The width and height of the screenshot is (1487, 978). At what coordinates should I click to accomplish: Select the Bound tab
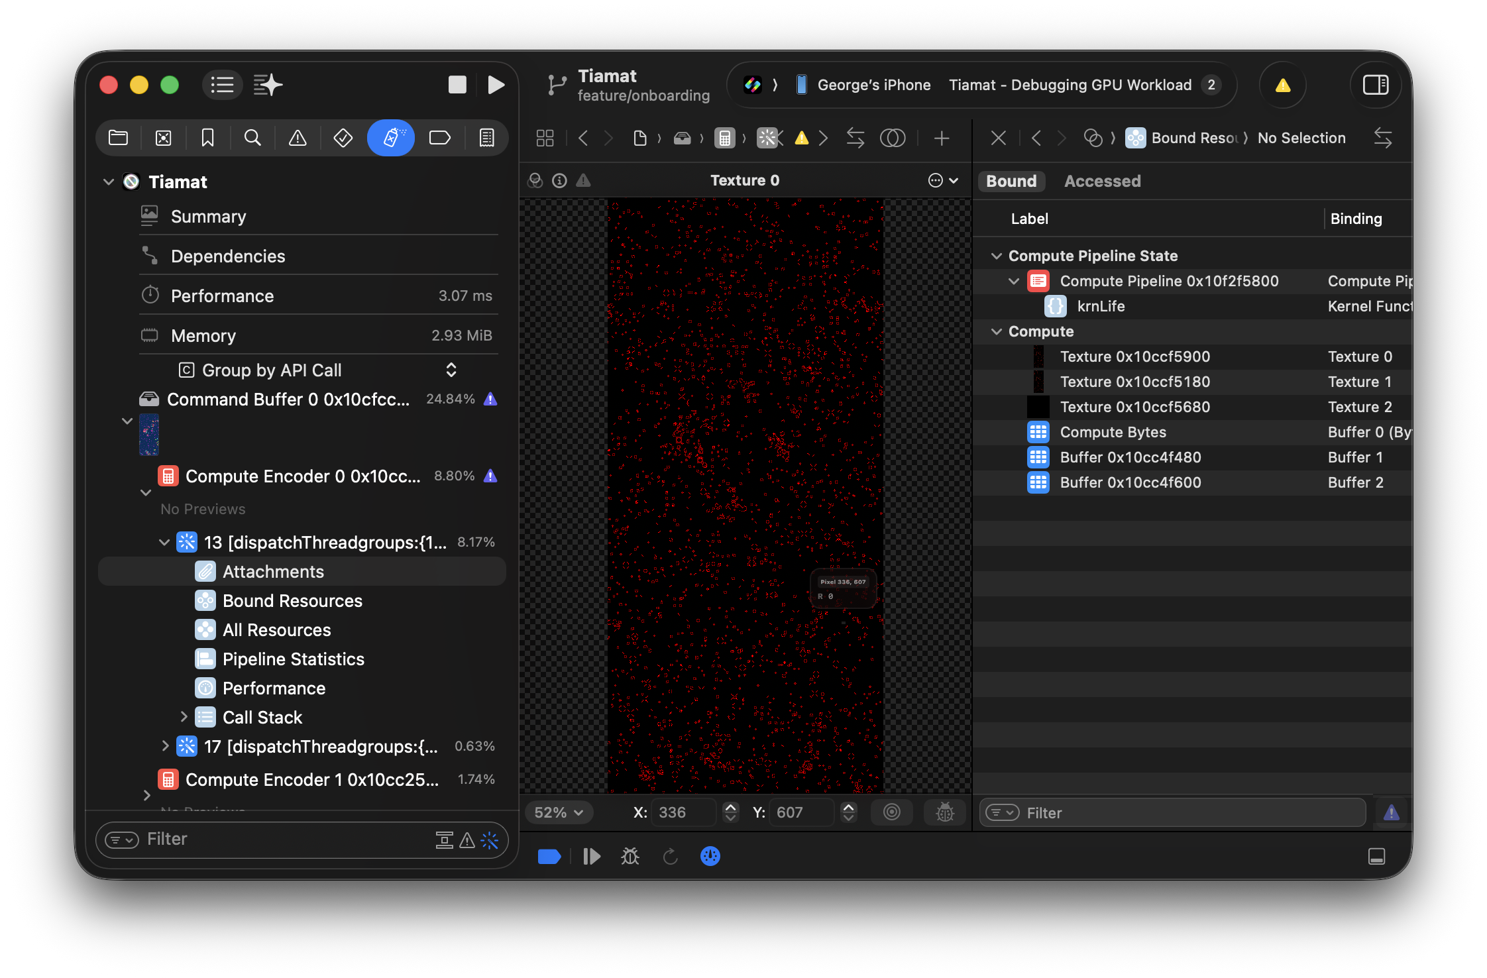click(1011, 181)
